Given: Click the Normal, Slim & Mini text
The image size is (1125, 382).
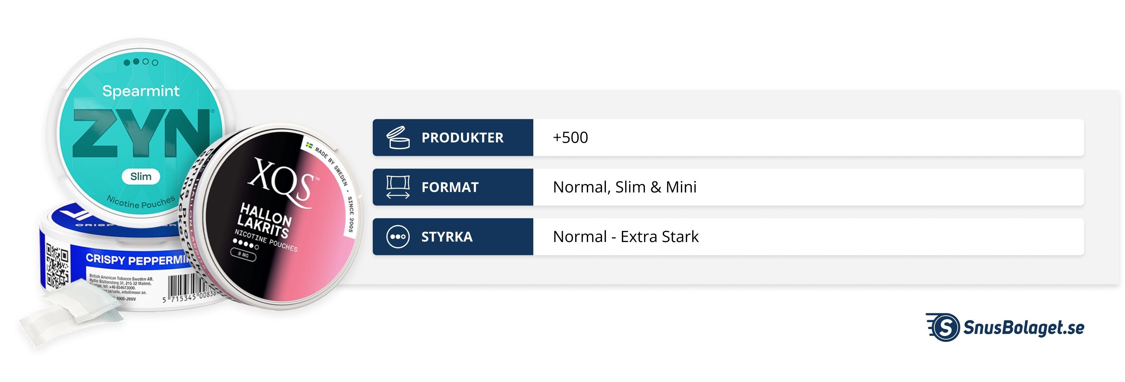Looking at the screenshot, I should (624, 187).
